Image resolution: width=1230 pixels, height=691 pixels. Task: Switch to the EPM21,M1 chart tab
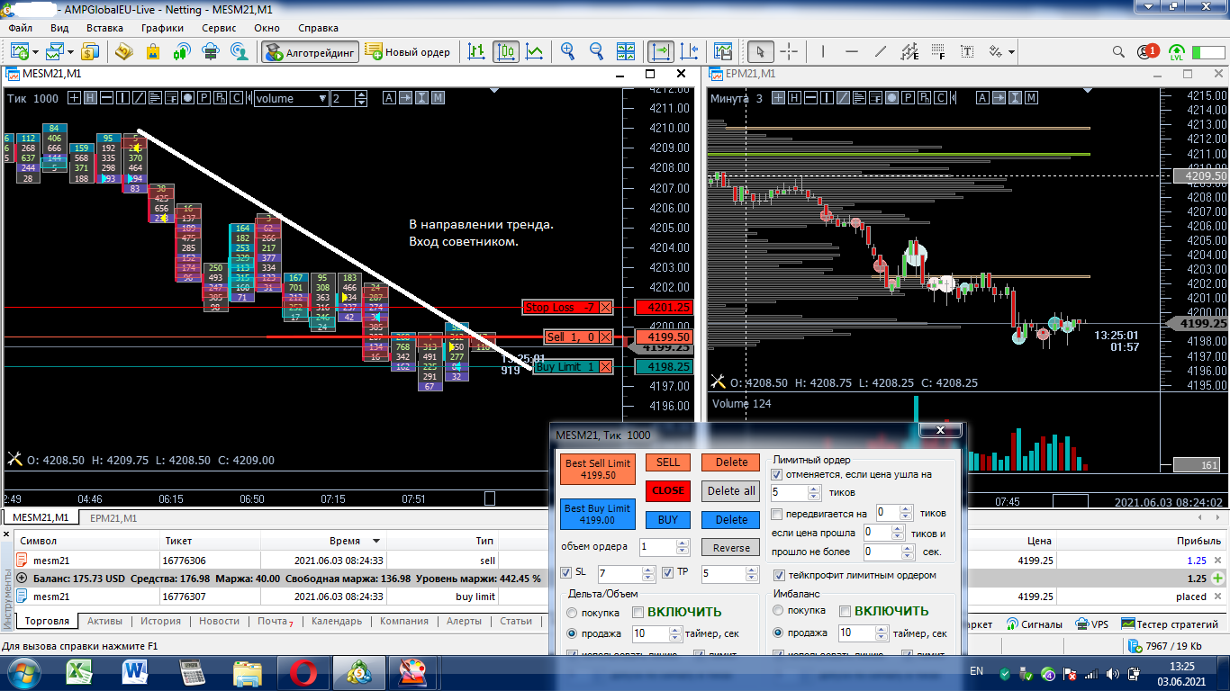[113, 518]
